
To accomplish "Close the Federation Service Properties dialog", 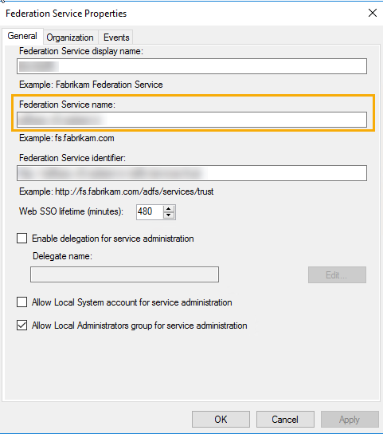I will tap(373, 13).
